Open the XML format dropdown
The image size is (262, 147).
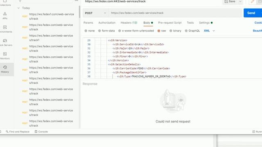point(209,31)
